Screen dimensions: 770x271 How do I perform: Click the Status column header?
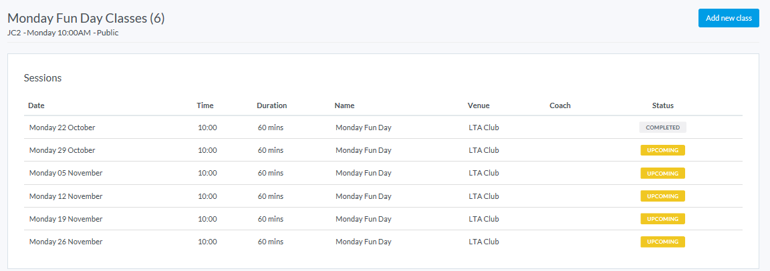(x=663, y=105)
